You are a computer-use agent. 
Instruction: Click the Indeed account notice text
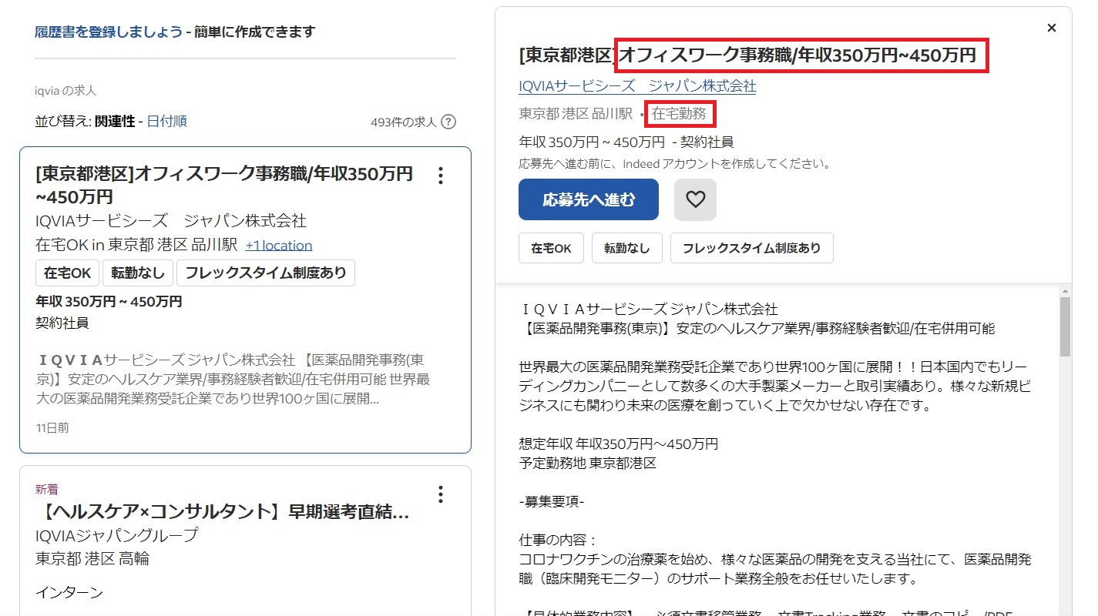pos(675,163)
